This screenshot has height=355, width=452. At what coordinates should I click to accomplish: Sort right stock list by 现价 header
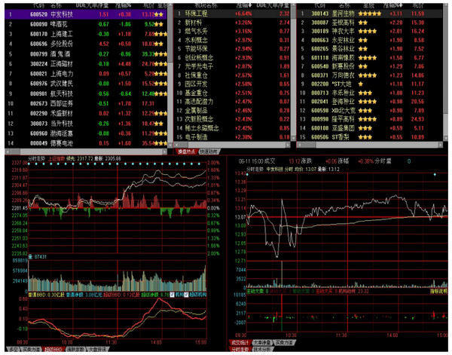[x=417, y=6]
